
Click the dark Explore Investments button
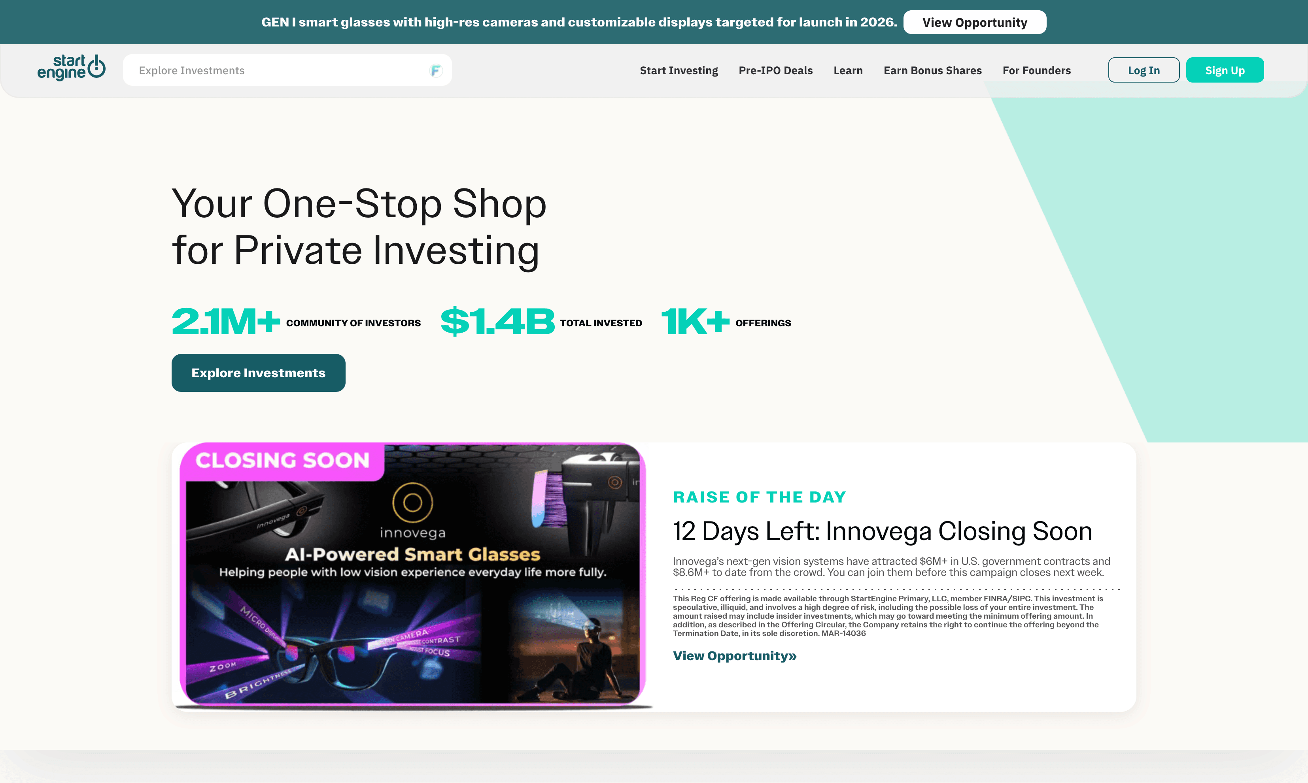tap(258, 373)
